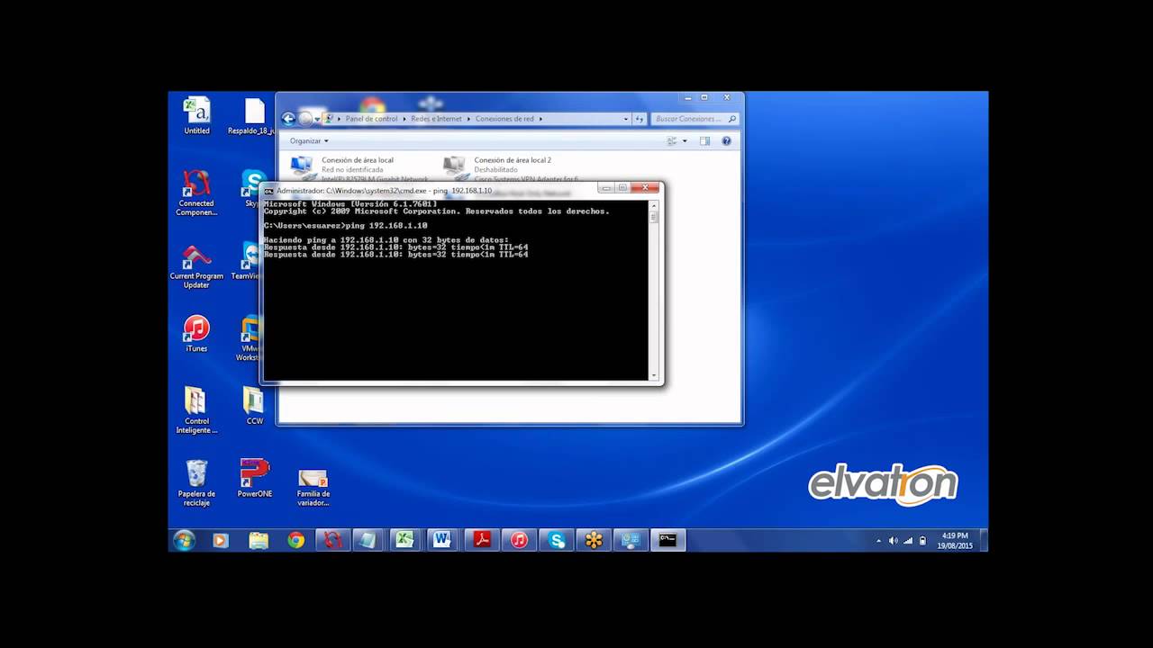This screenshot has height=648, width=1153.
Task: Select Conexión de área local adapter
Action: pyautogui.click(x=360, y=169)
